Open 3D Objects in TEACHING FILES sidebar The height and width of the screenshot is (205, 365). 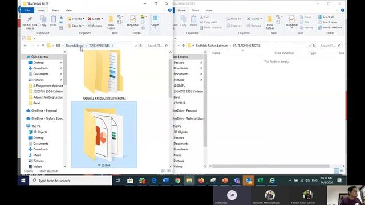(40, 132)
